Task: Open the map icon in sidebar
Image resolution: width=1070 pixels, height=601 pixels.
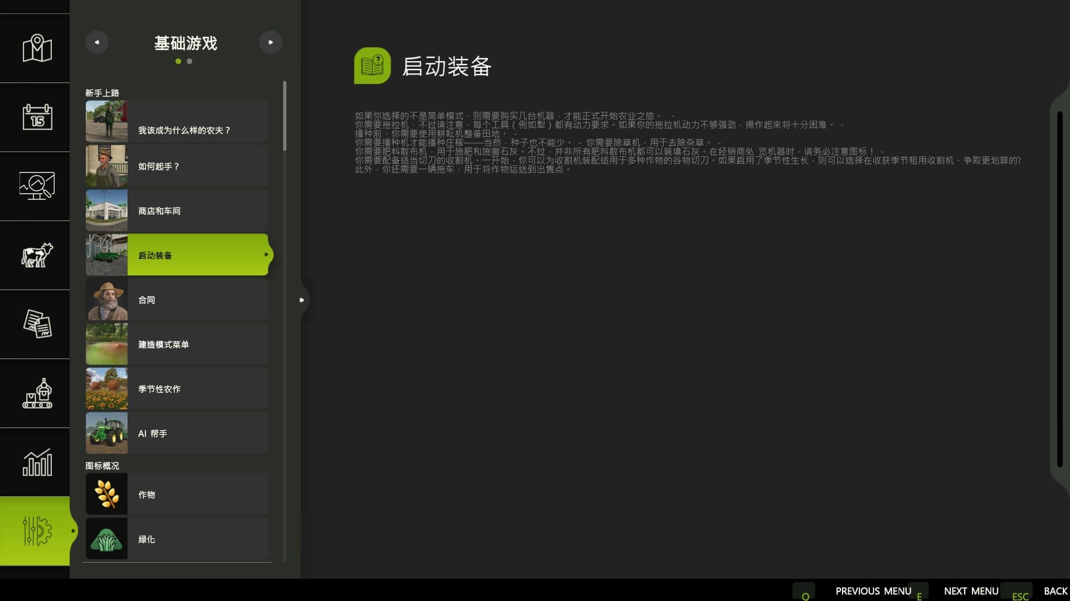Action: [37, 48]
